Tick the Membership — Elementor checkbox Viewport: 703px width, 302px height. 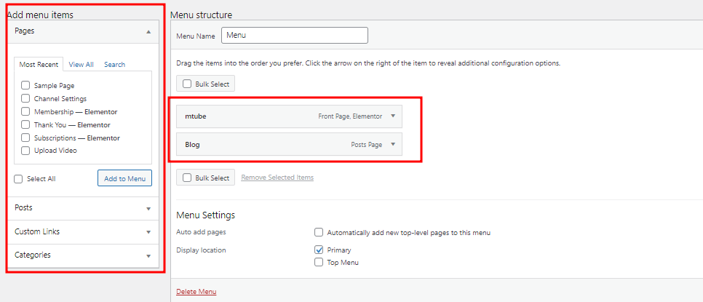[x=25, y=111]
